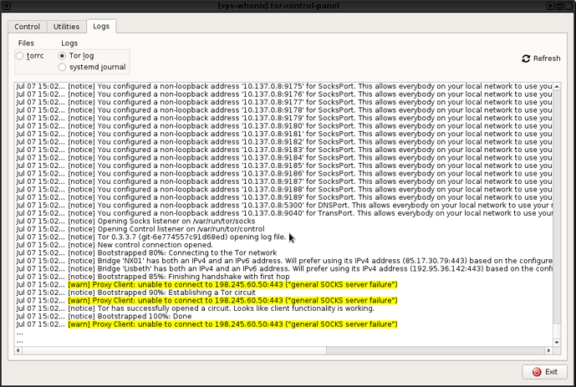576x387 pixels.
Task: Select the Logs tab
Action: pyautogui.click(x=100, y=27)
